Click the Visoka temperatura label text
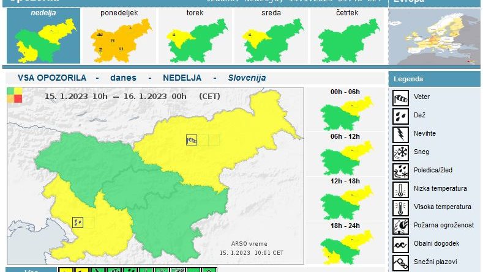This screenshot has width=483, height=272. pyautogui.click(x=443, y=207)
